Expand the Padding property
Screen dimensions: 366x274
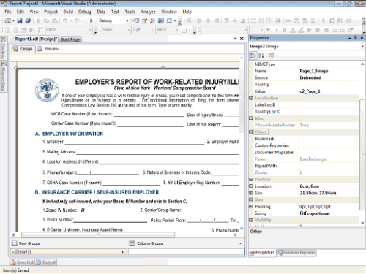[250, 207]
